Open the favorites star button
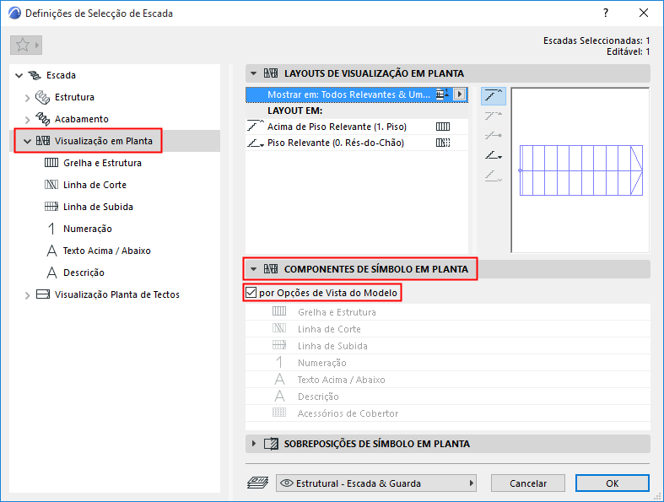 tap(26, 45)
